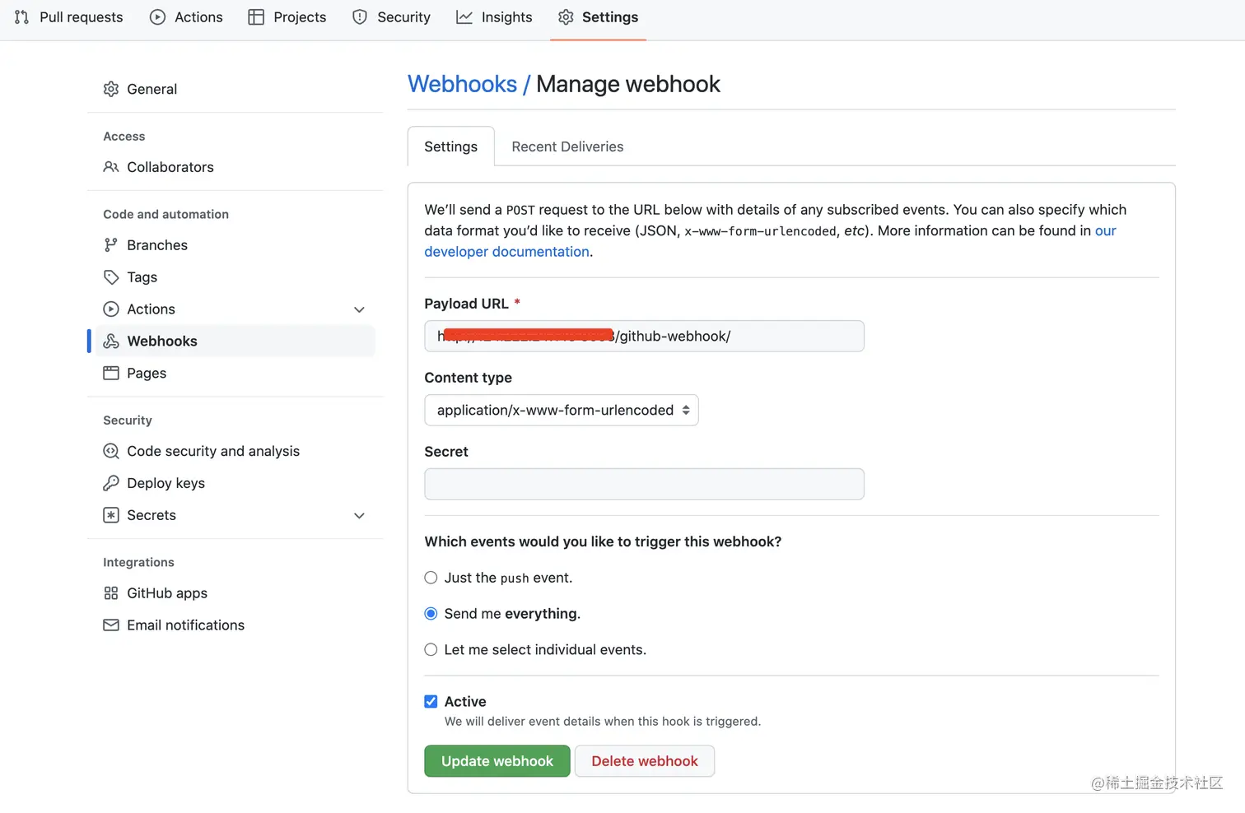Click the Branches git-branch icon

(x=111, y=245)
